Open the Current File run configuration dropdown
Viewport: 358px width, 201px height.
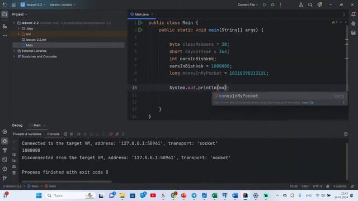click(x=248, y=4)
